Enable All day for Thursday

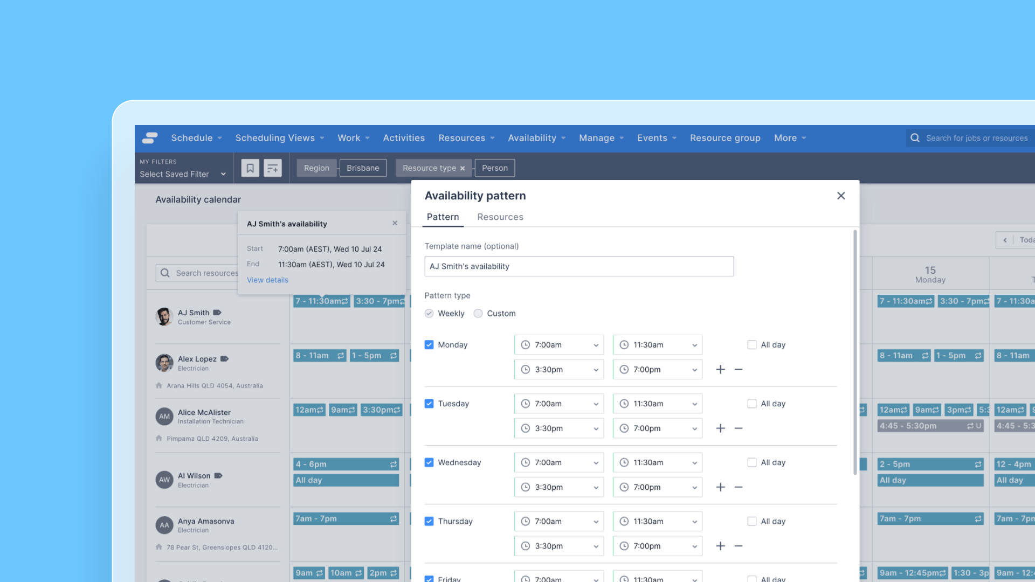pyautogui.click(x=752, y=521)
